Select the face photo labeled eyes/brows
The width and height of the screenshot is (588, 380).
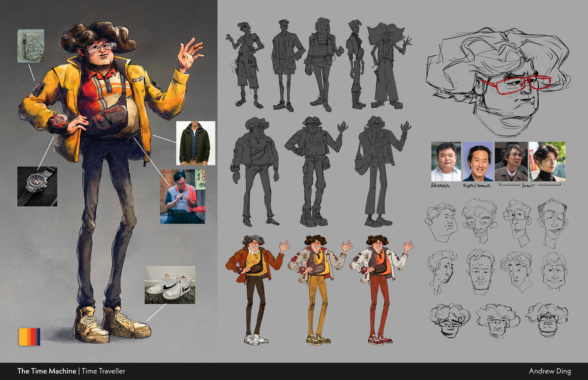point(477,161)
